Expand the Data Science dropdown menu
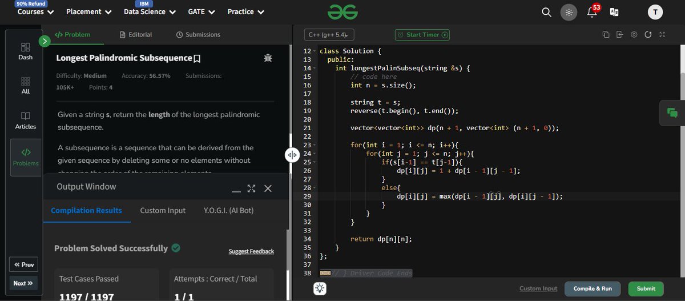Screen dimensions: 685x301 point(149,11)
